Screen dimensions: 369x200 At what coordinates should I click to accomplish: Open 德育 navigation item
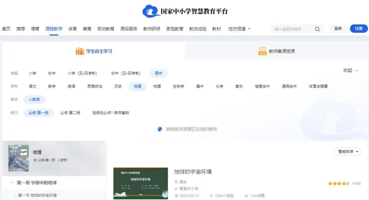35,29
